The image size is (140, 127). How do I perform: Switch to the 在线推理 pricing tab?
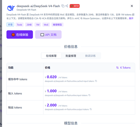pyautogui.click(x=51, y=56)
